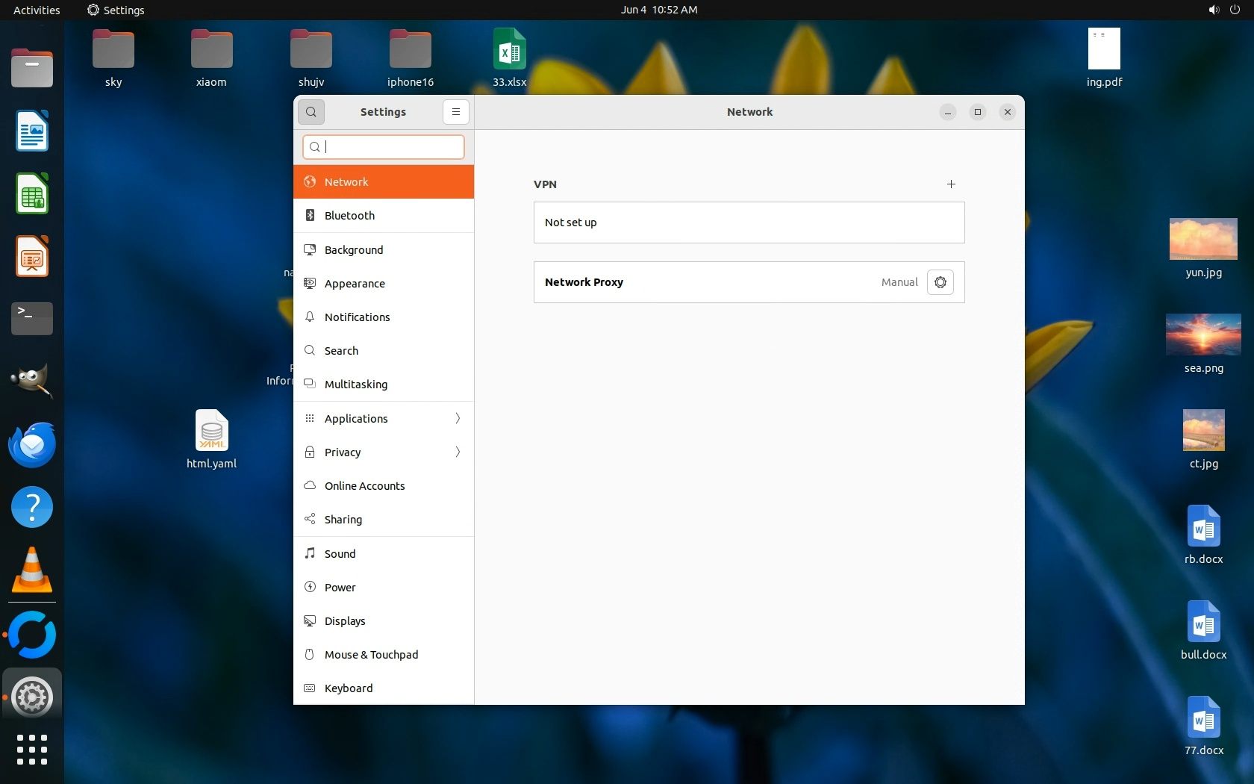Open system volume and power menu
This screenshot has height=784, width=1254.
1223,10
